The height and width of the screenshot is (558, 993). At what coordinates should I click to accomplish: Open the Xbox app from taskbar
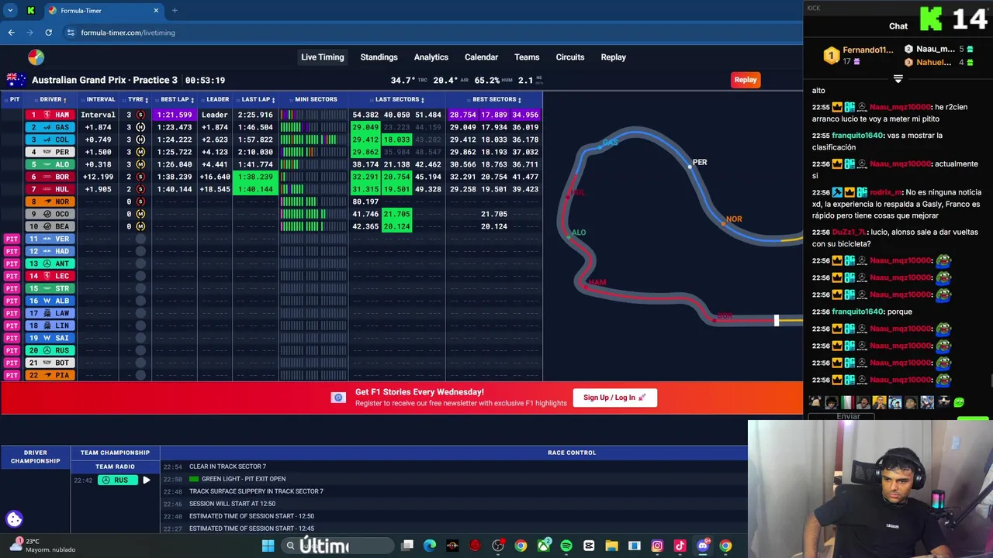click(544, 546)
